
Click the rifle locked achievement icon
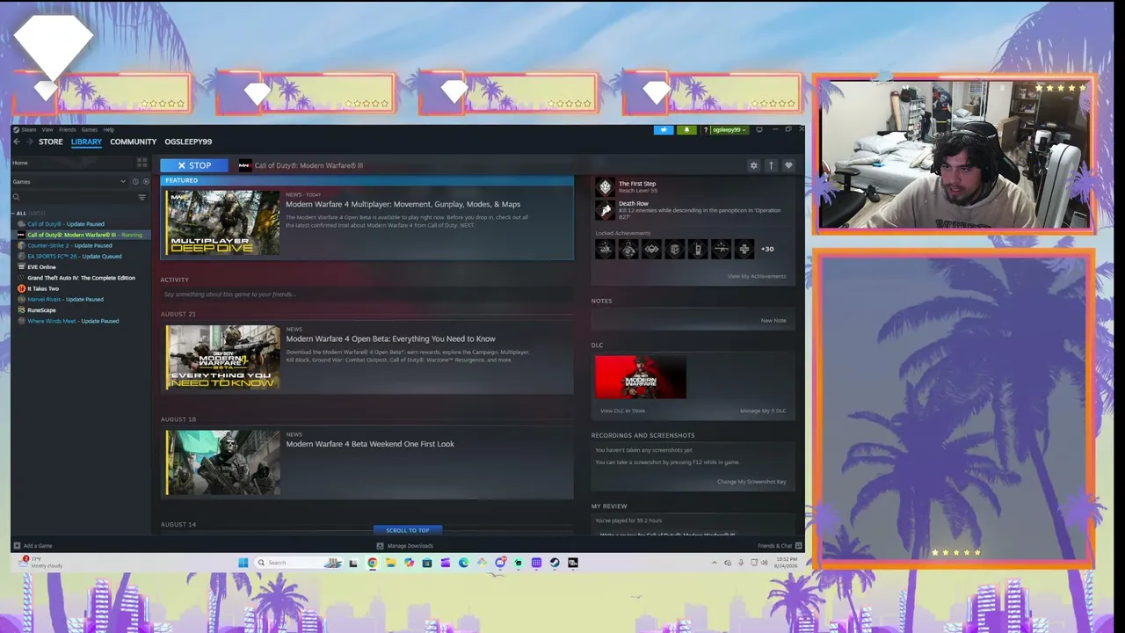[x=721, y=249]
